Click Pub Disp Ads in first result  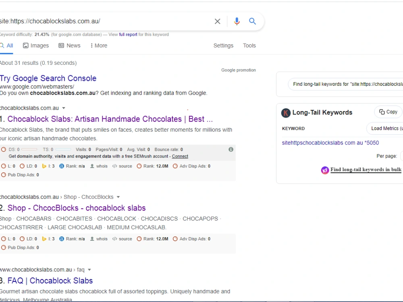click(x=20, y=175)
